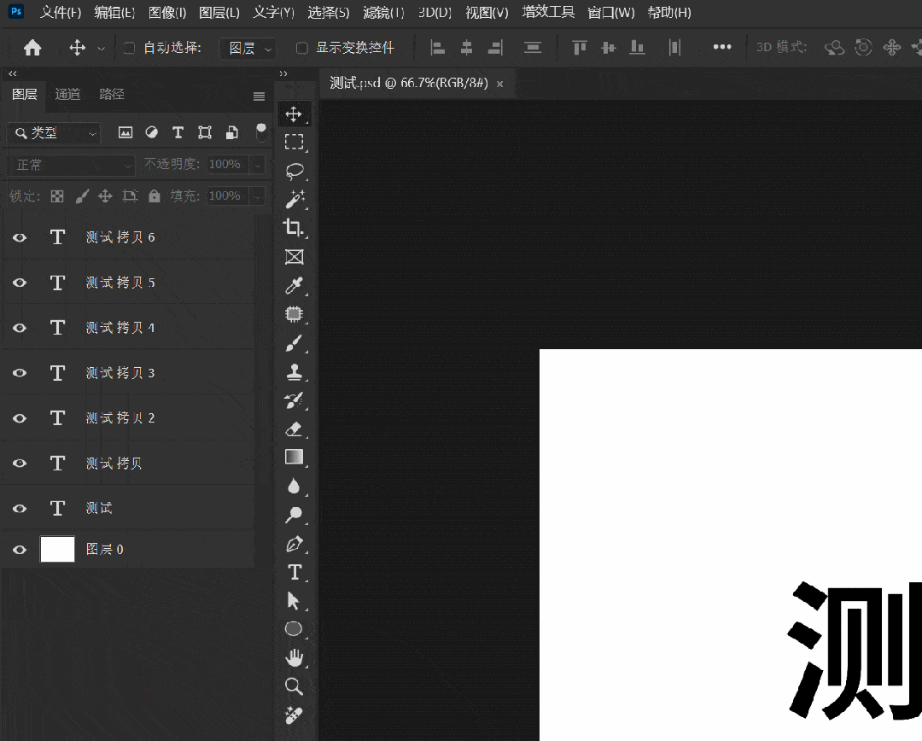Select the Type tool in toolbox
Image resolution: width=922 pixels, height=741 pixels.
pos(295,572)
